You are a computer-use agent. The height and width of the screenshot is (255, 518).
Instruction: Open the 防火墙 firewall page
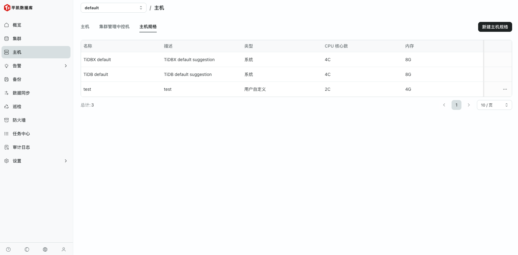click(19, 120)
